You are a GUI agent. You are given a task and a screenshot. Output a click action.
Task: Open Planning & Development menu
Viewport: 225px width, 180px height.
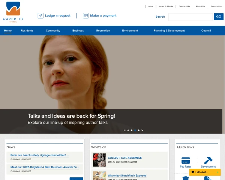(x=169, y=31)
